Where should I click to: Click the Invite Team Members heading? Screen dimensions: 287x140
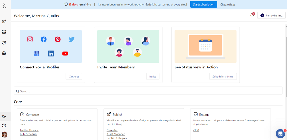click(x=116, y=67)
